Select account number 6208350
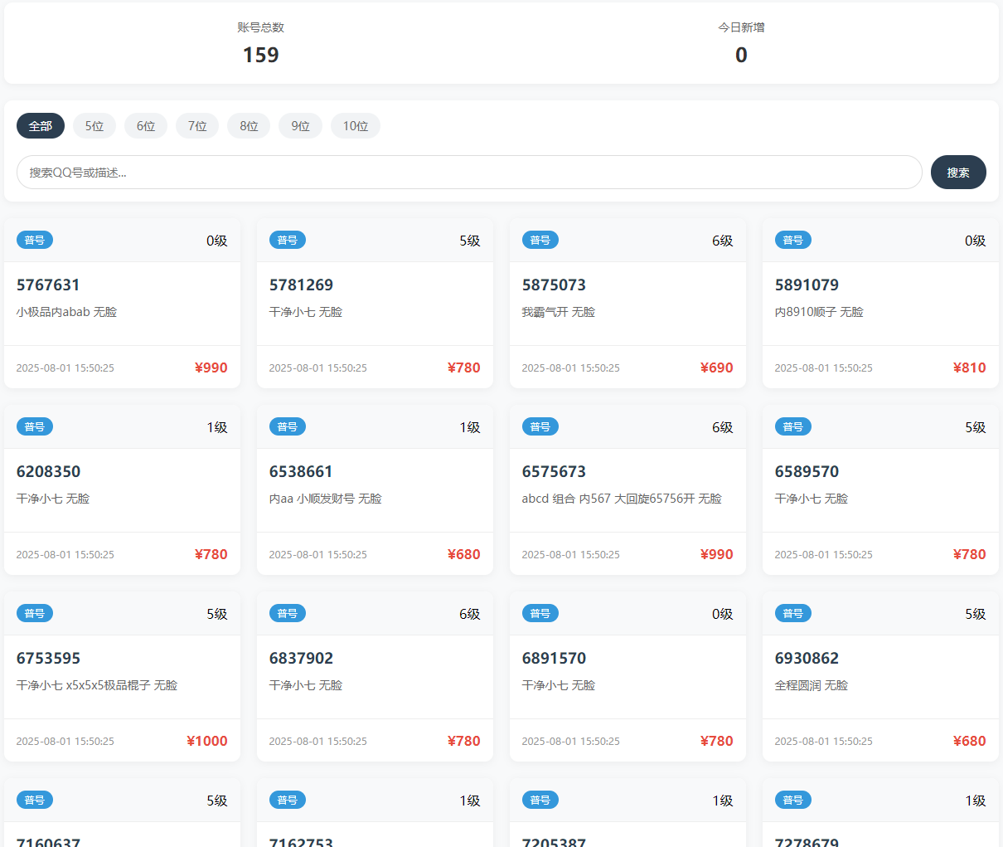This screenshot has height=847, width=1003. coord(49,472)
